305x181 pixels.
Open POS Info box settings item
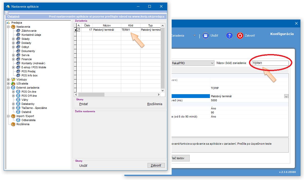point(29,75)
